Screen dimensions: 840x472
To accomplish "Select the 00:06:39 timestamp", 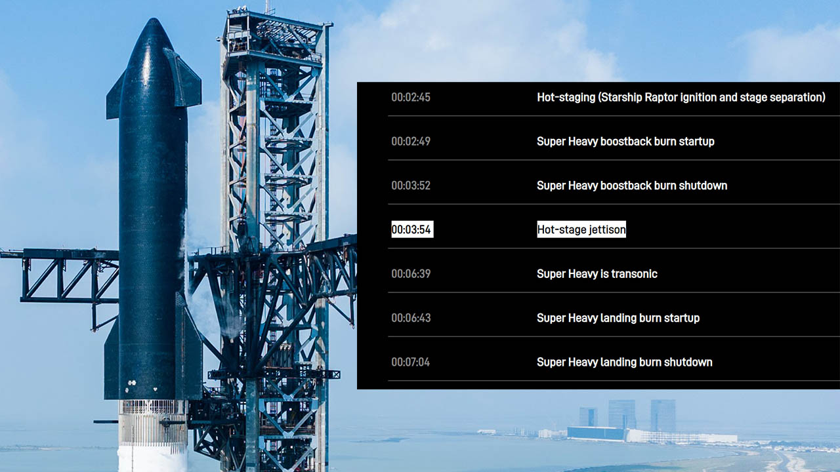I will [411, 273].
